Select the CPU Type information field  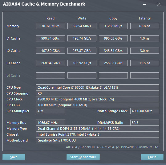[x=98, y=87]
